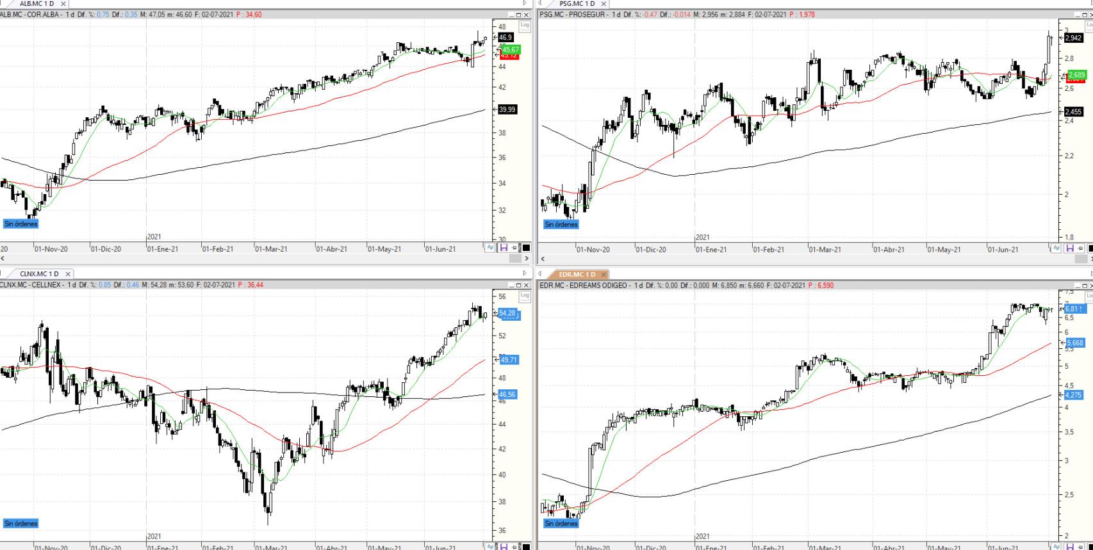Toggle Log scale on the ALB.MC chart
Viewport: 1093px width, 550px height.
click(525, 26)
